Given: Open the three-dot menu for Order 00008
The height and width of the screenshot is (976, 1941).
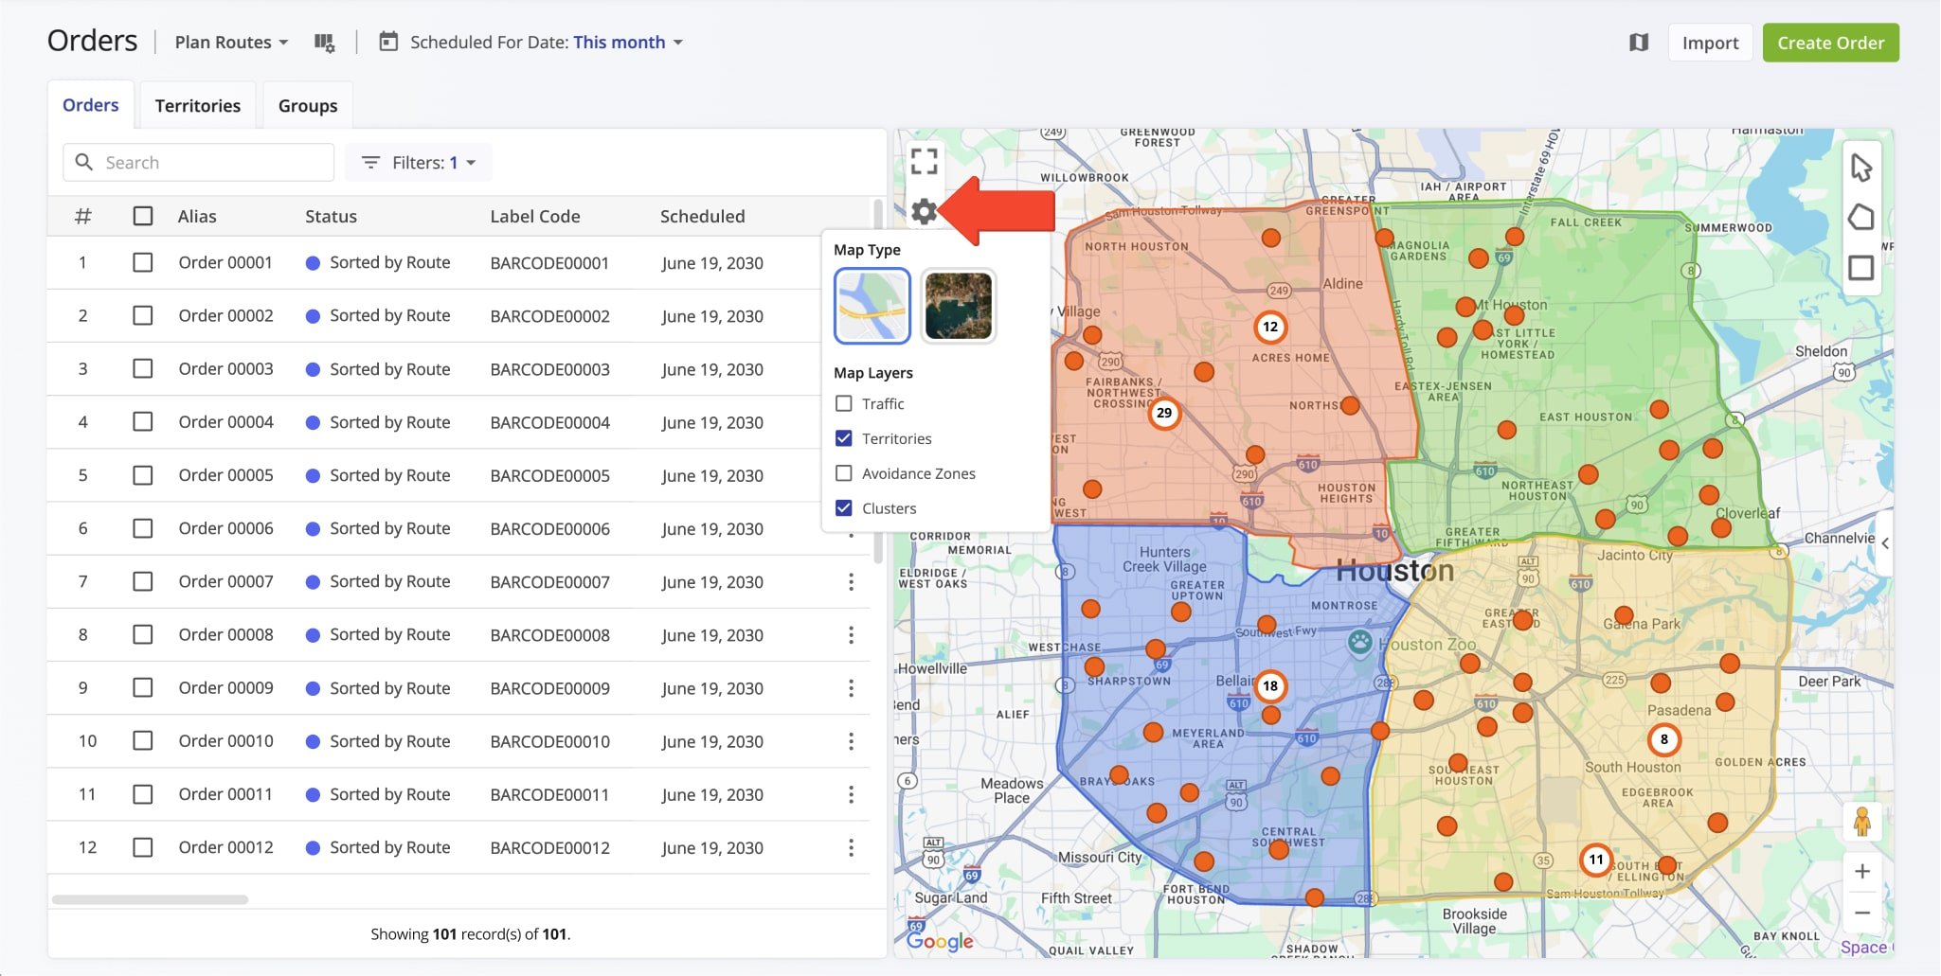Looking at the screenshot, I should point(851,634).
